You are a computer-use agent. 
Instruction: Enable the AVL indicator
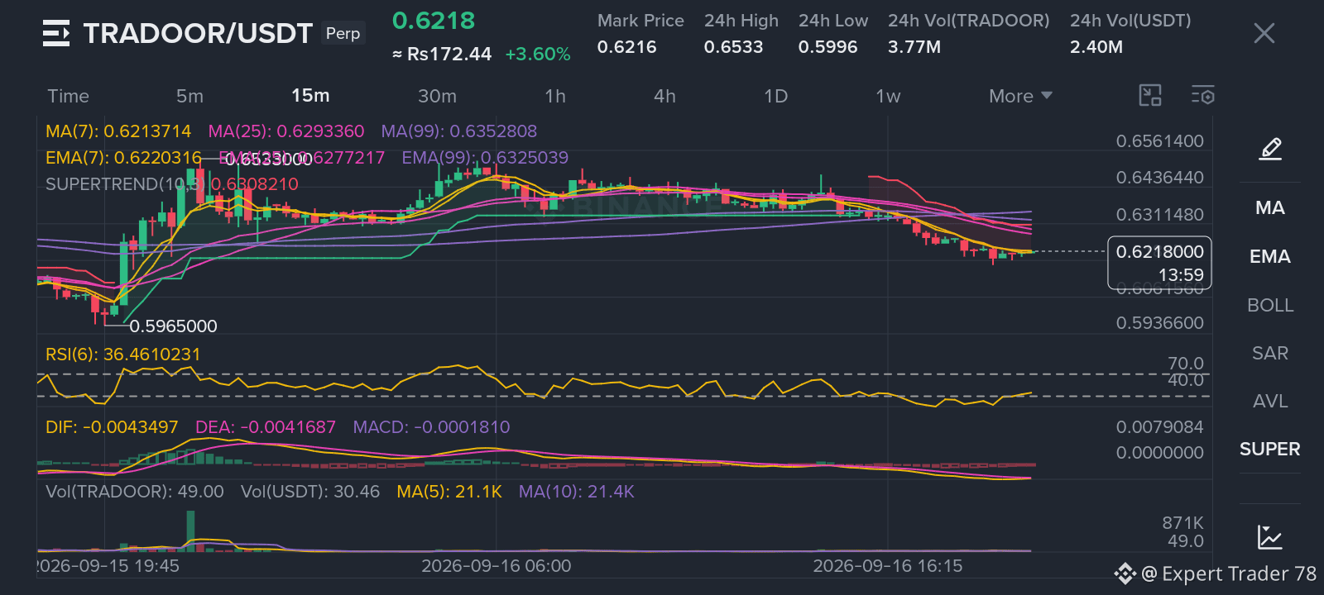point(1270,402)
